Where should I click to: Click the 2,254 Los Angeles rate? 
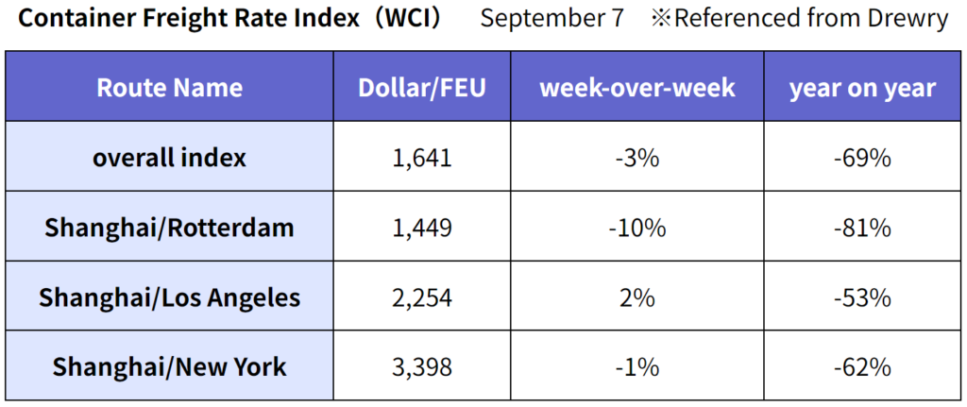422,297
